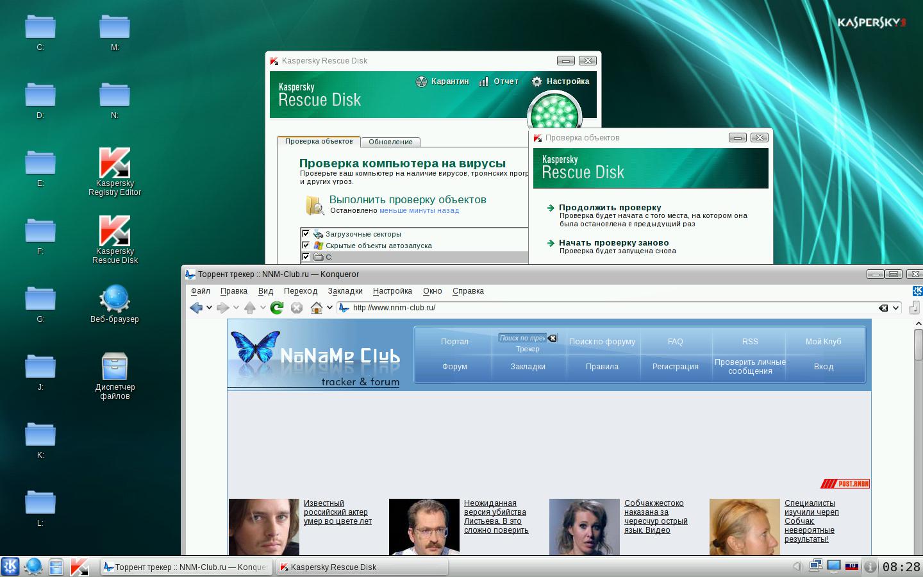
Task: Click Поиск по форуму navigation button
Action: tap(602, 342)
